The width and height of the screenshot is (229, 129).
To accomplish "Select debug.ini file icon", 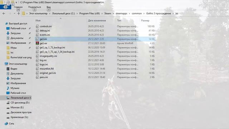I will pyautogui.click(x=37, y=30).
